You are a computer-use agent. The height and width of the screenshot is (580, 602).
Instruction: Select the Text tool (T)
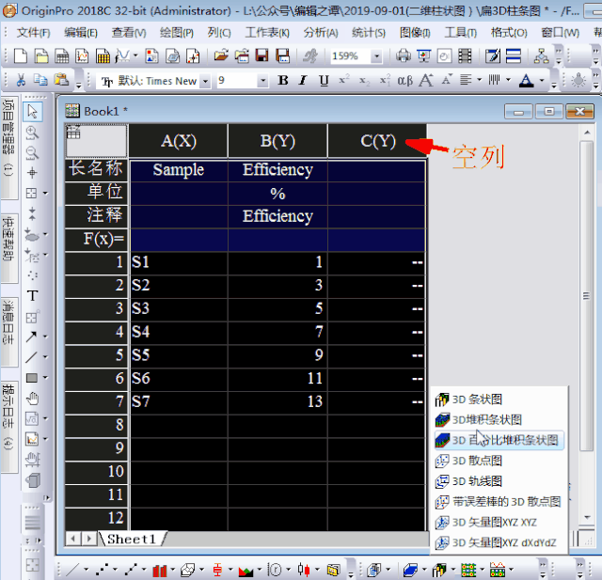(32, 294)
